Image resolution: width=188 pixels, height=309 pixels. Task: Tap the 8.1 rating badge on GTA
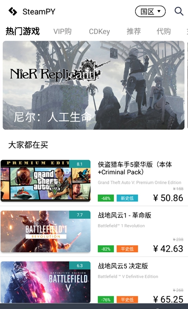tap(79, 164)
